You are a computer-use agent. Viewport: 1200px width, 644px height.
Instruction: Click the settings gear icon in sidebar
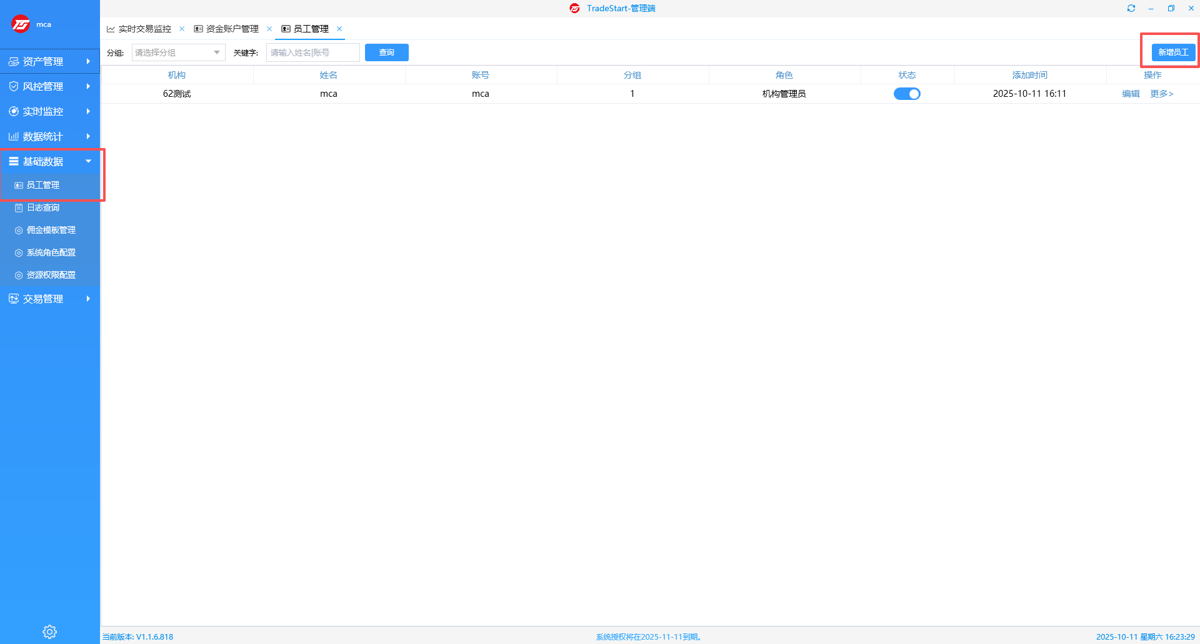[49, 632]
